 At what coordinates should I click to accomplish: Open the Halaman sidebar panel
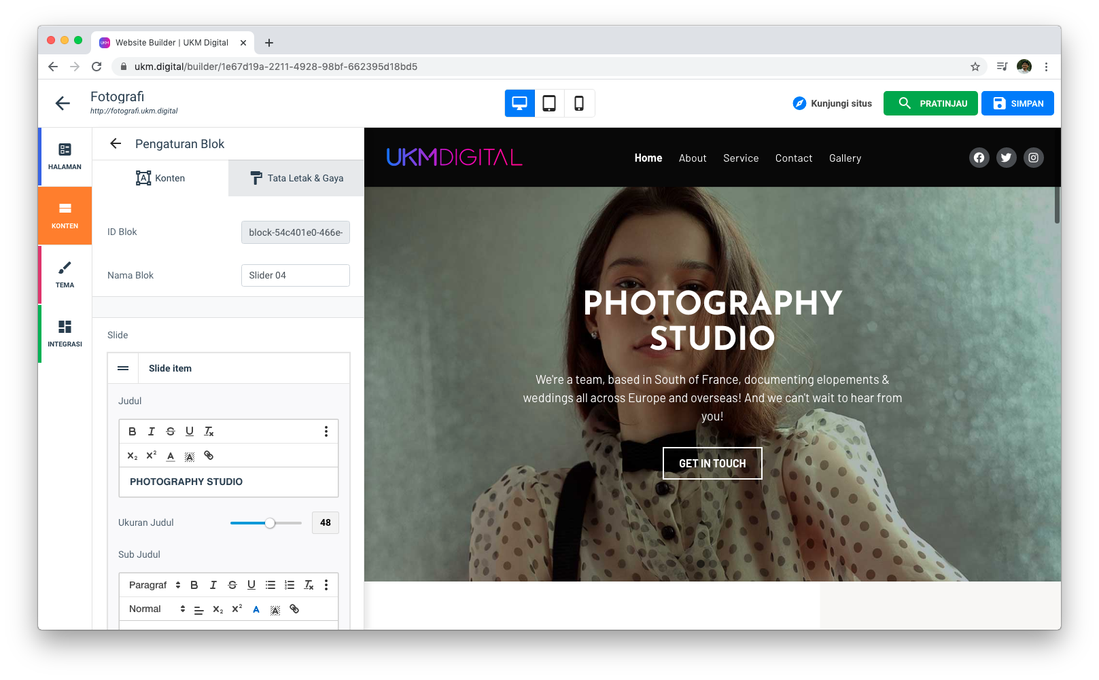(x=65, y=156)
